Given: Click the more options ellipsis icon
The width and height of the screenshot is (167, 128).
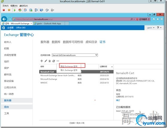Looking at the screenshot, I should [58, 61].
